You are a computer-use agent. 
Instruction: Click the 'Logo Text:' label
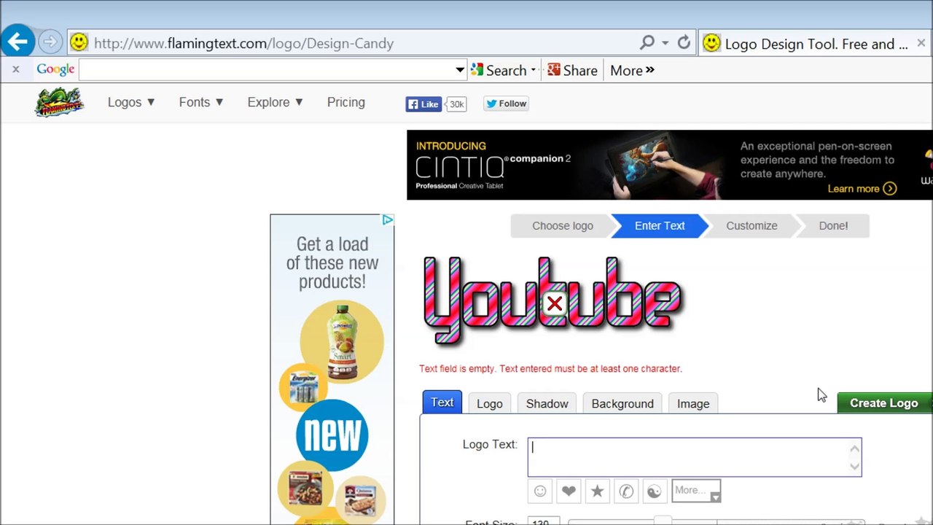(490, 445)
